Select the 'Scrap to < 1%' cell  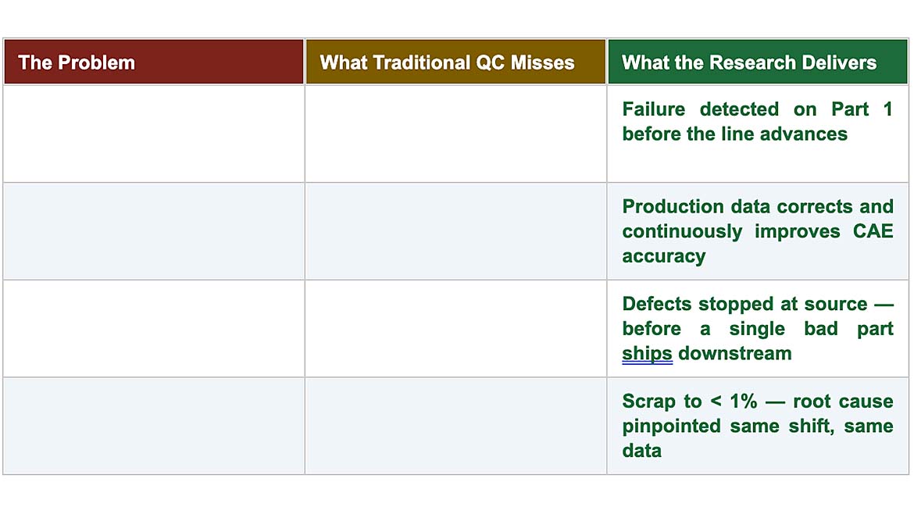pyautogui.click(x=758, y=426)
